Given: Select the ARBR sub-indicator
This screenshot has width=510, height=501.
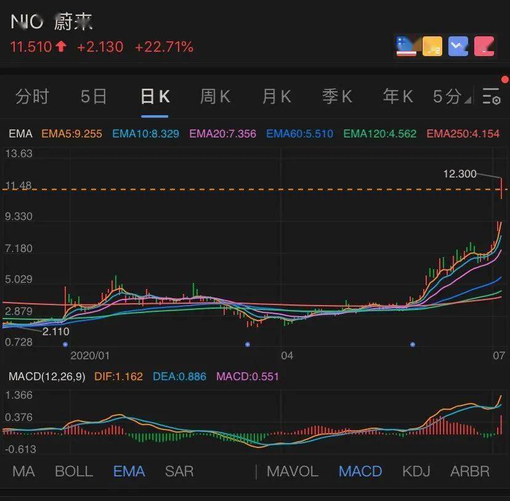Looking at the screenshot, I should click(x=470, y=471).
